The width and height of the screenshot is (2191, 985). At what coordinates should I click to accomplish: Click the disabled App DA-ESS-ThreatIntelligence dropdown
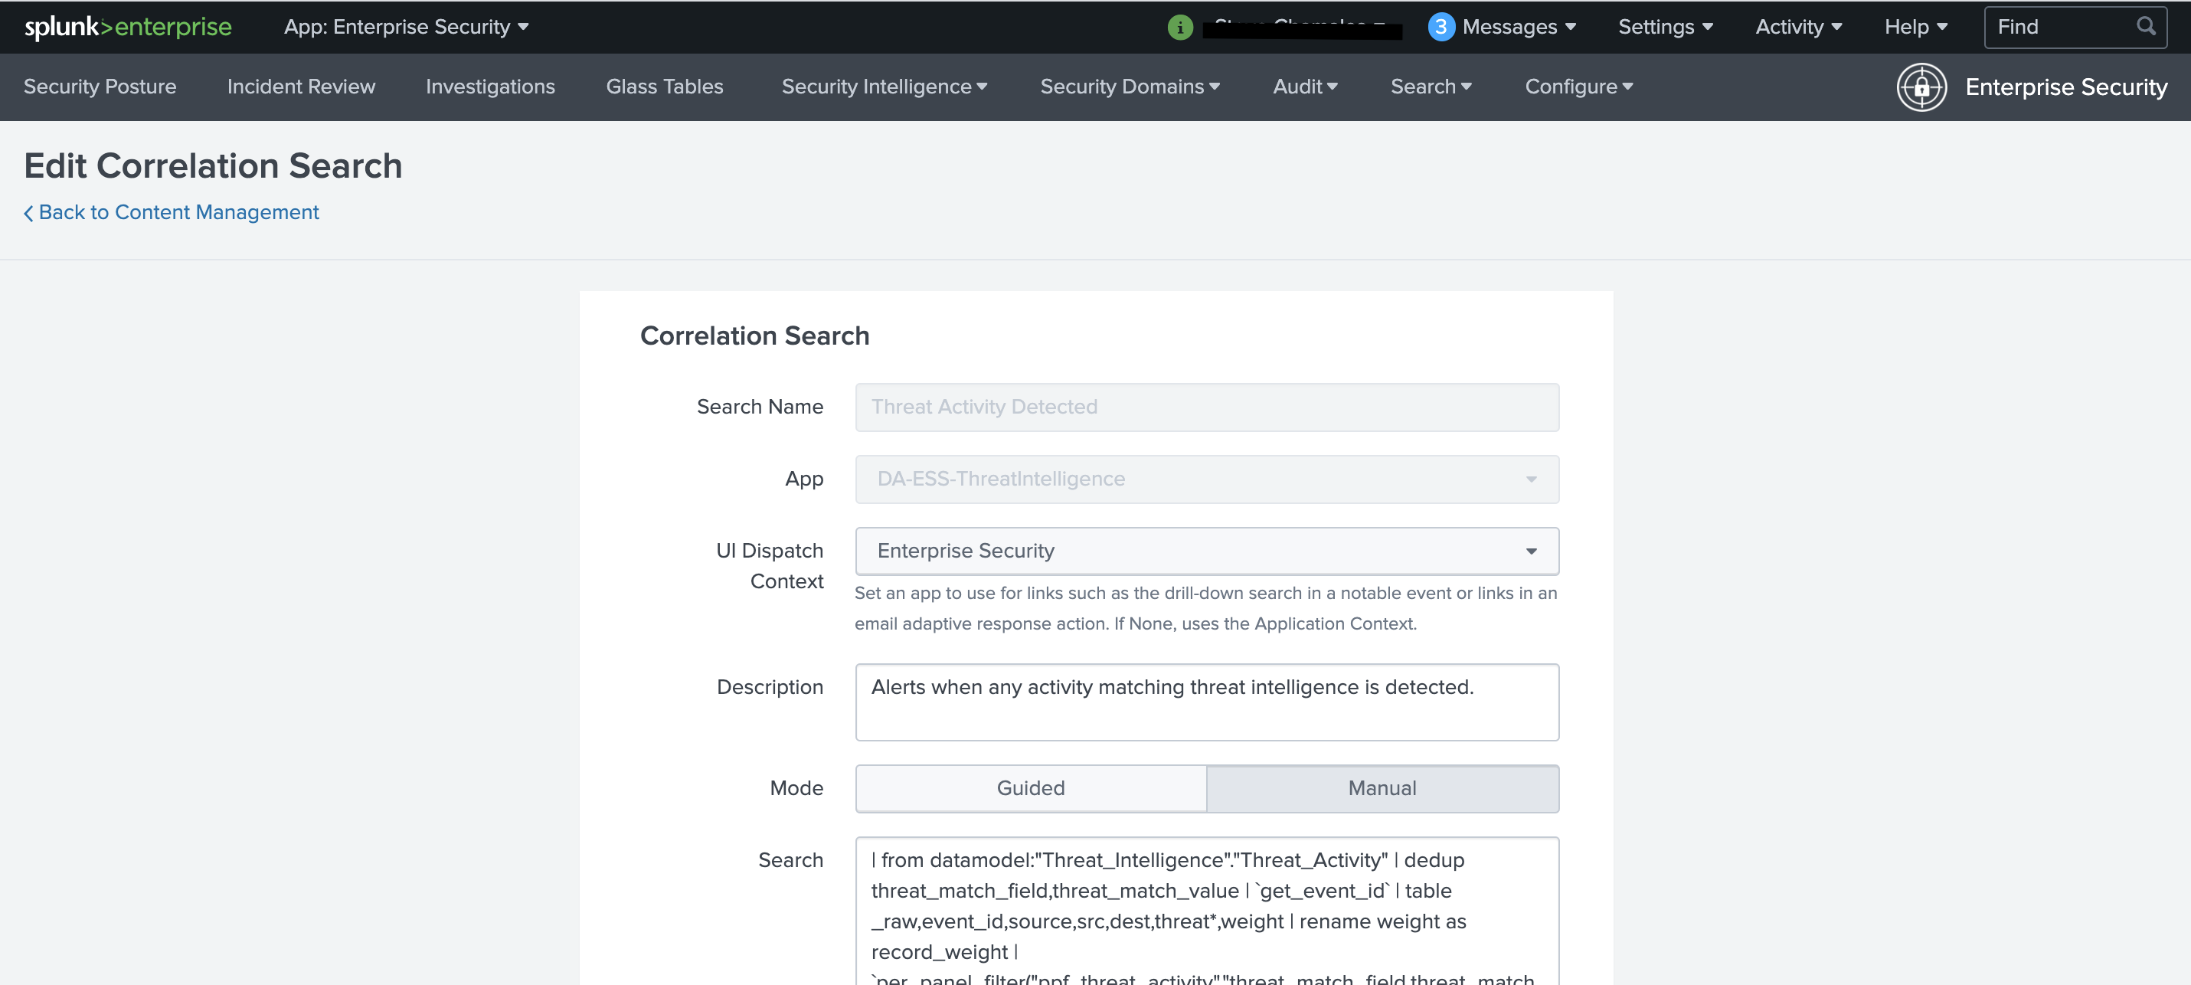pos(1207,479)
